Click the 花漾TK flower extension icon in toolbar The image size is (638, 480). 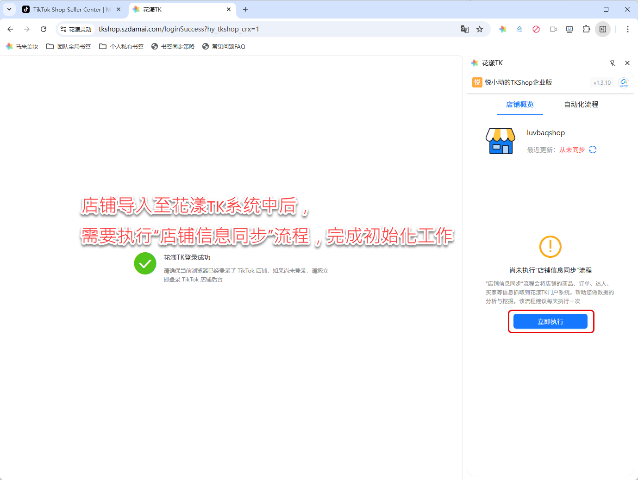pyautogui.click(x=503, y=29)
